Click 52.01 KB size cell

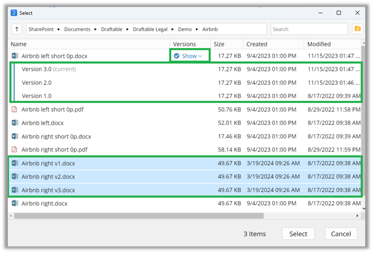(229, 123)
